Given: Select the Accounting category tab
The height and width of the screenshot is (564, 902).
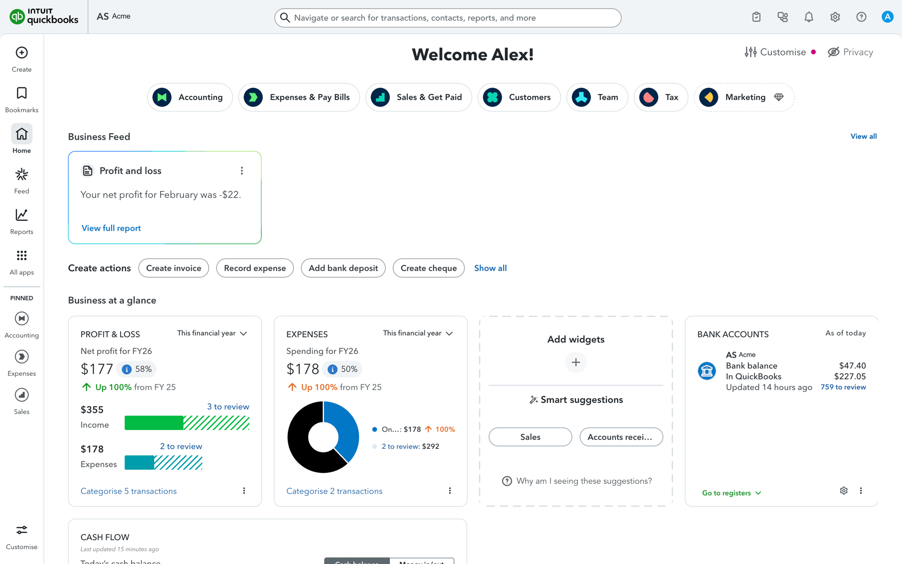Looking at the screenshot, I should click(x=190, y=97).
